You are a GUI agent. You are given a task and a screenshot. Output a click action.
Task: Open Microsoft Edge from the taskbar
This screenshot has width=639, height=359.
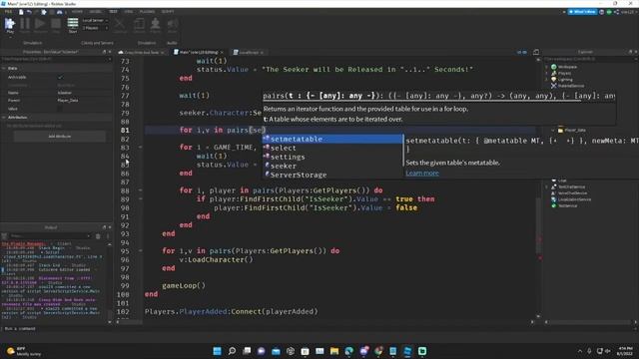(348, 351)
